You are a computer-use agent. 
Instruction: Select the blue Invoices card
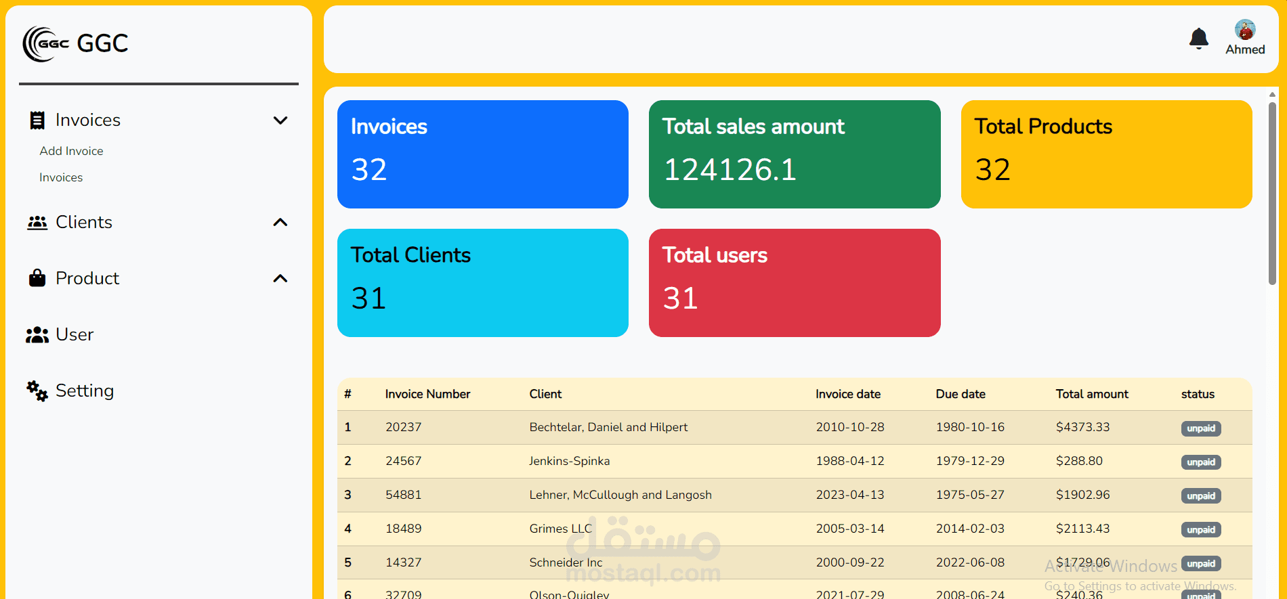(x=483, y=154)
